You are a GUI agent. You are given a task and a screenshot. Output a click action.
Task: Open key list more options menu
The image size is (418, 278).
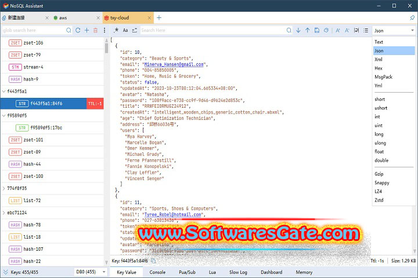pyautogui.click(x=105, y=30)
